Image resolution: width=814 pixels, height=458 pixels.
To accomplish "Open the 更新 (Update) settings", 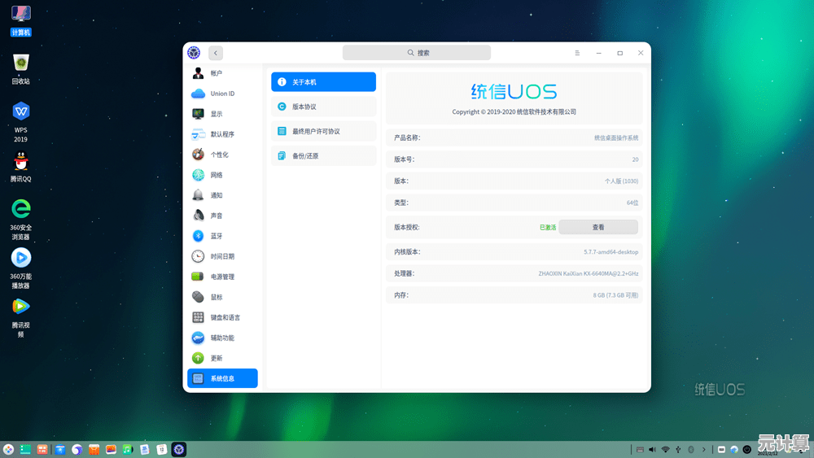I will [x=222, y=358].
